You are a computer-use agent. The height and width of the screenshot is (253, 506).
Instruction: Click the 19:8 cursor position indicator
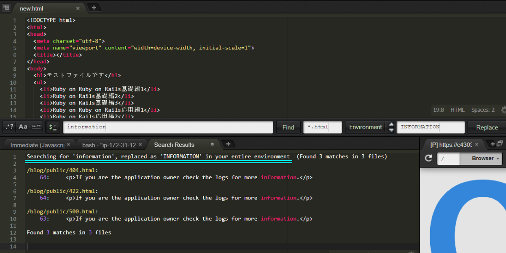pos(439,110)
